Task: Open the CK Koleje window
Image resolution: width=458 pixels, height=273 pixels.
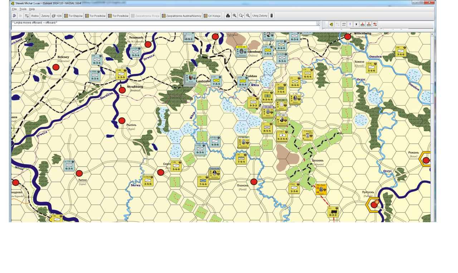Action: 212,16
